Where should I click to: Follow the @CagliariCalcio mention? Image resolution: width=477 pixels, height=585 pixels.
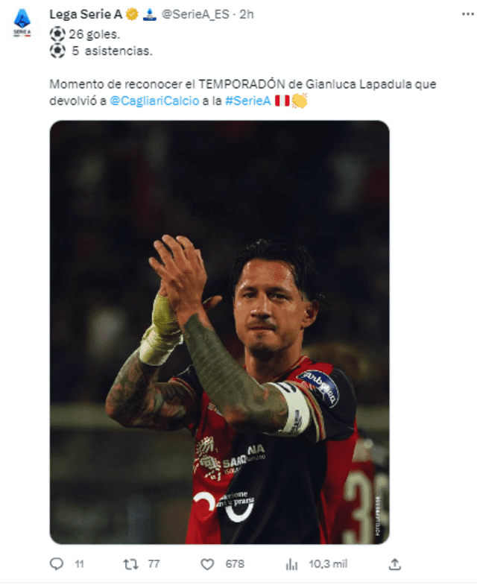[x=154, y=101]
